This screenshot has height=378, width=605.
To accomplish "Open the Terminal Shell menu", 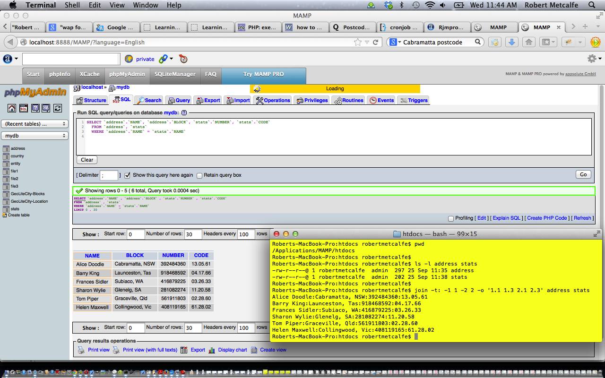I will (72, 5).
